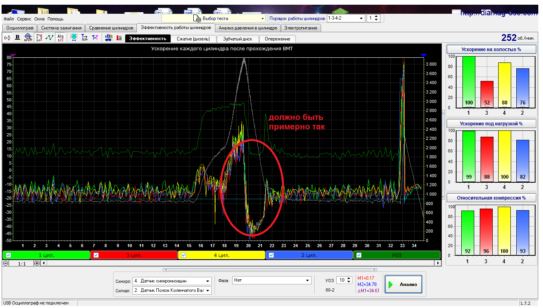This screenshot has width=543, height=308.
Task: Click the USB Осциллограф не подключен status
Action: click(x=35, y=303)
